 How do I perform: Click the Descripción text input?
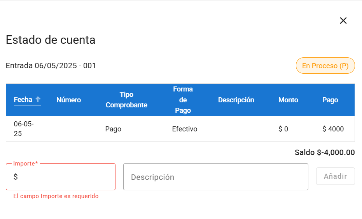[216, 177]
